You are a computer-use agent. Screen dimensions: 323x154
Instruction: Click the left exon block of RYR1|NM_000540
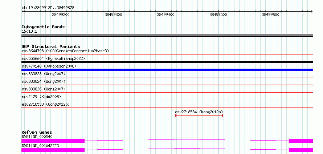tap(53, 141)
